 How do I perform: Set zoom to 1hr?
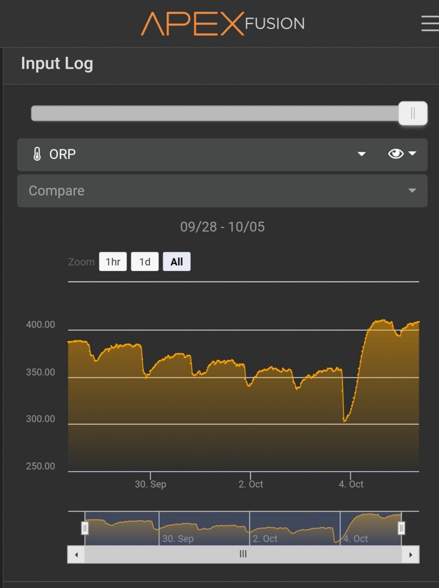click(113, 262)
